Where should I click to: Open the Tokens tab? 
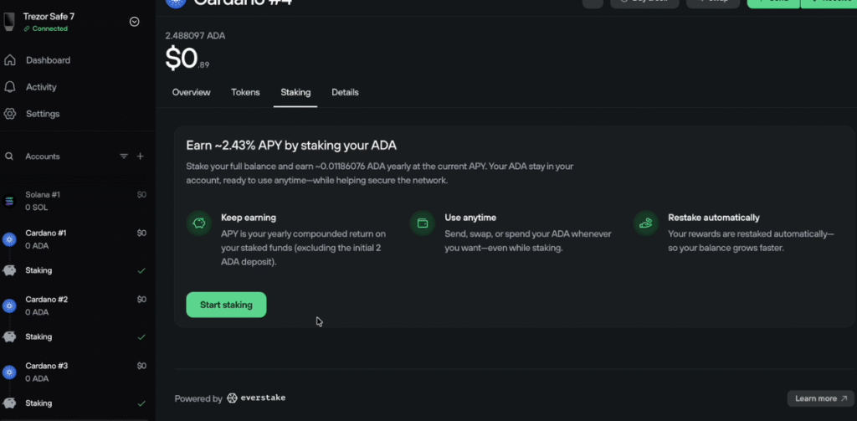pyautogui.click(x=245, y=92)
